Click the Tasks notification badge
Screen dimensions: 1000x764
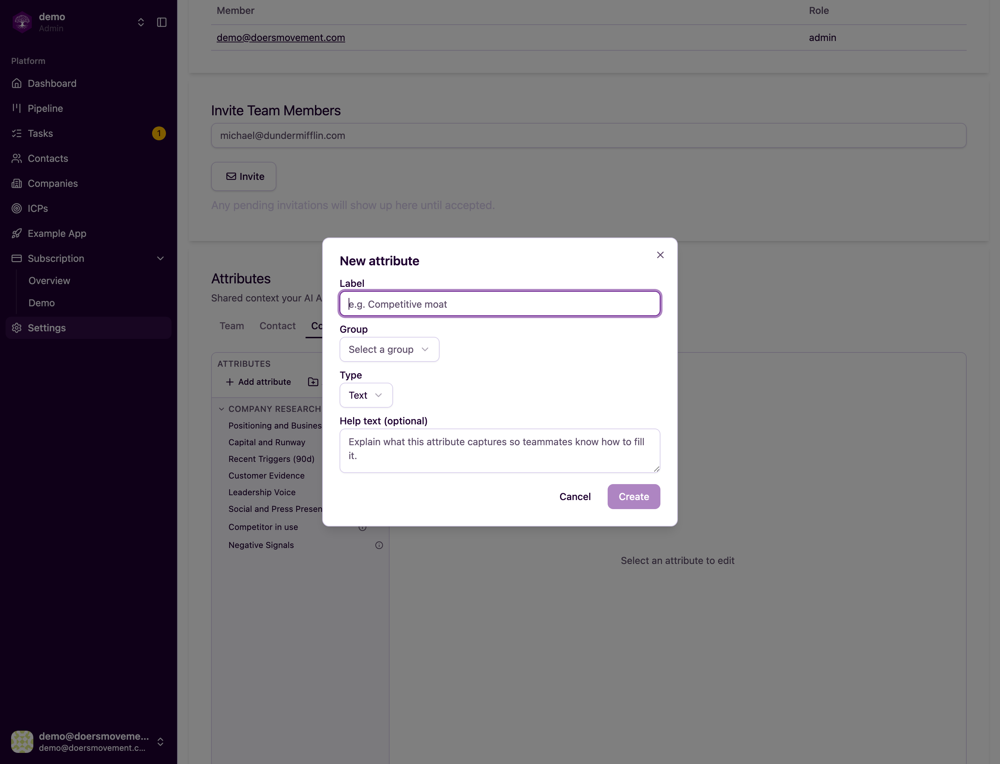pos(159,133)
